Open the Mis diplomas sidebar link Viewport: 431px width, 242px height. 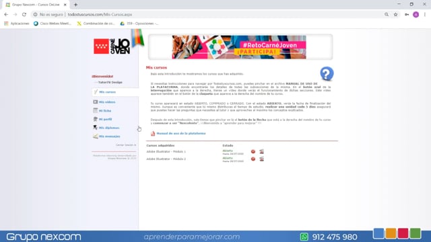click(109, 128)
